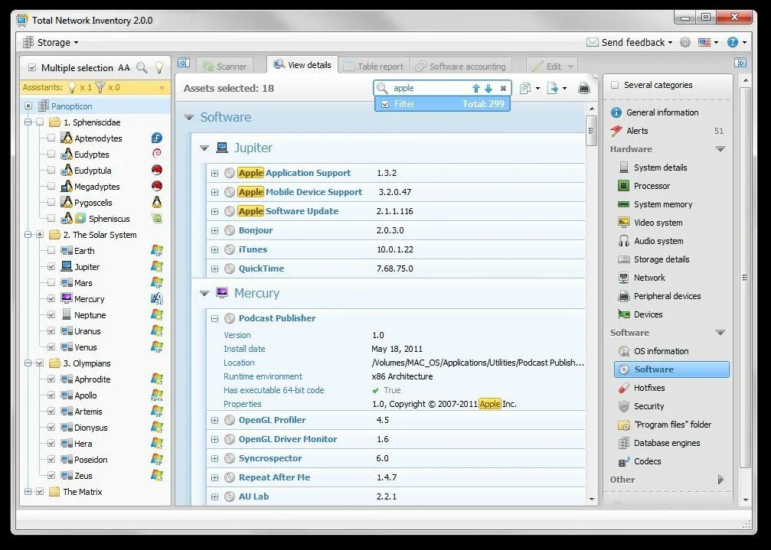
Task: Switch to the Scanner tab
Action: pos(225,67)
